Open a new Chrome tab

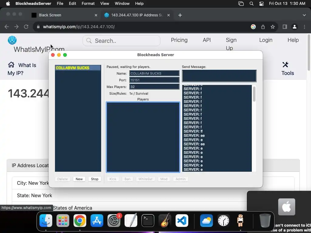click(180, 15)
